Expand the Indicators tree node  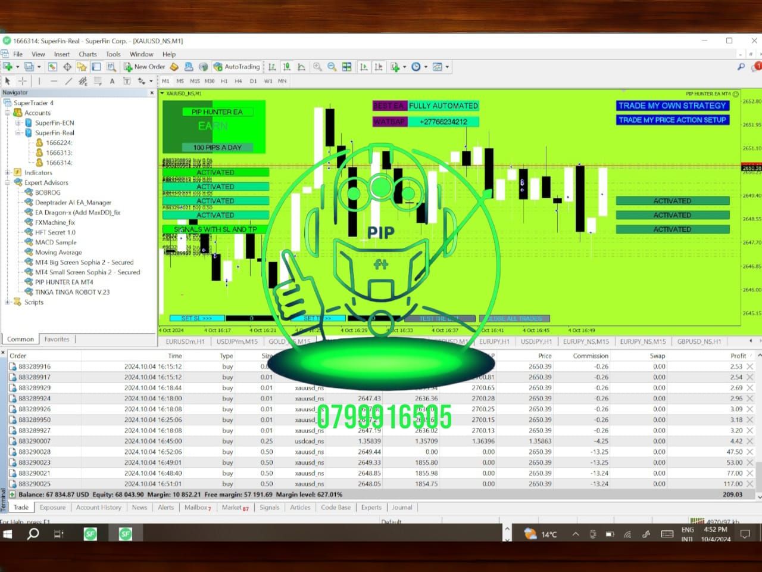(8, 173)
